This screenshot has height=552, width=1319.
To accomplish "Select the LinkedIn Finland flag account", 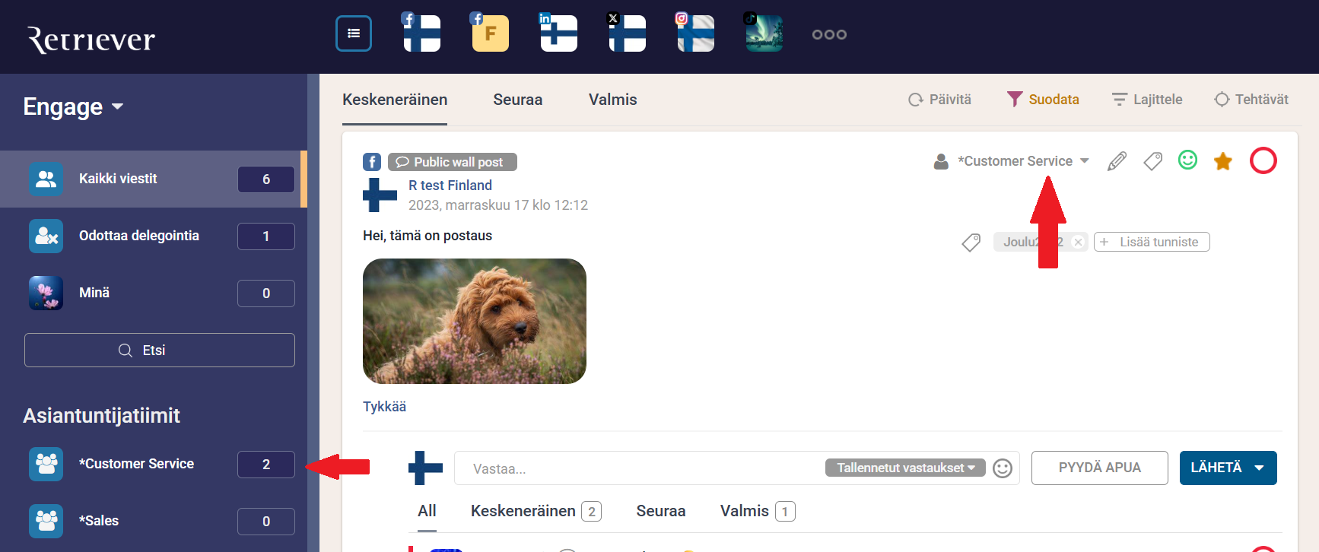I will coord(558,33).
